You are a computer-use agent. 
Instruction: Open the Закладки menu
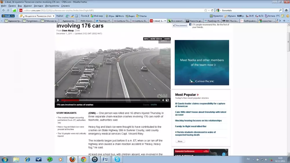pos(38,6)
